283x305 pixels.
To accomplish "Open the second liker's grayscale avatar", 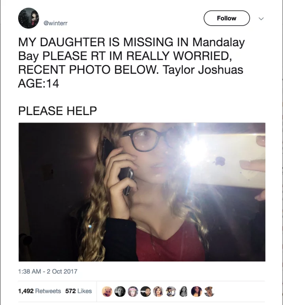I will (x=120, y=292).
